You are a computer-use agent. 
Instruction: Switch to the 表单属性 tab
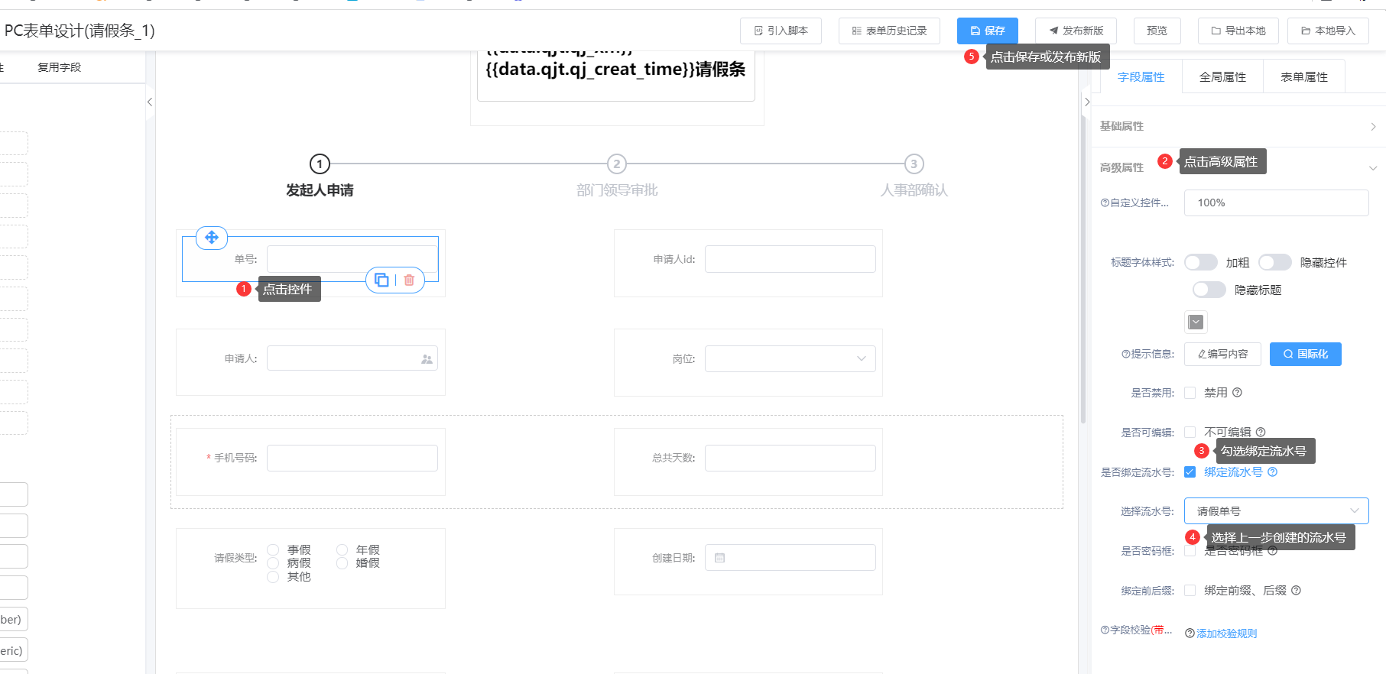tap(1304, 76)
